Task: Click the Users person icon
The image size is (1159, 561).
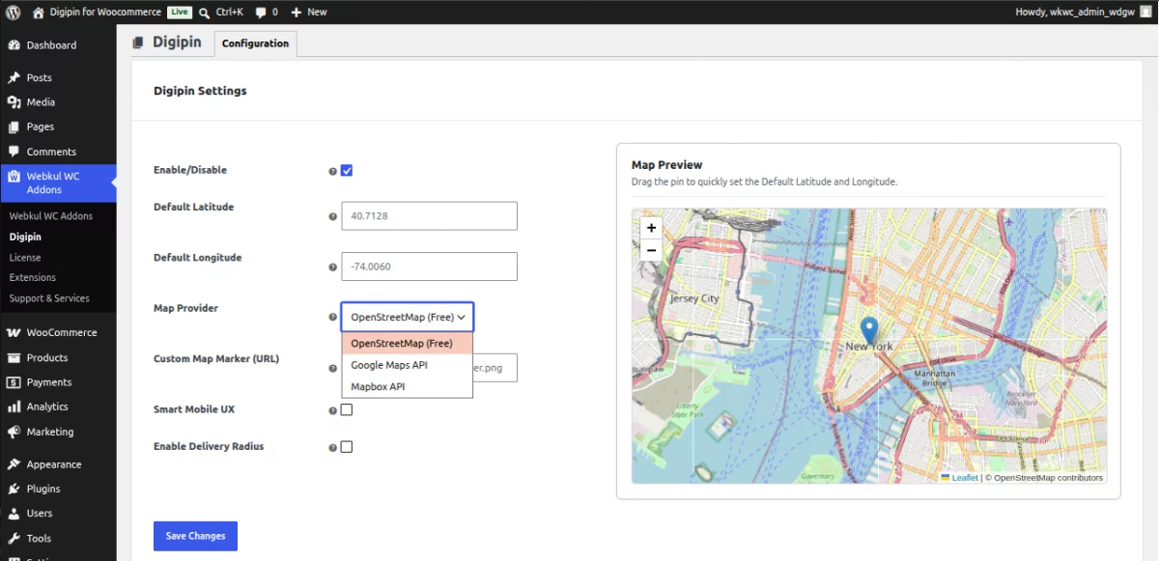Action: (x=14, y=514)
